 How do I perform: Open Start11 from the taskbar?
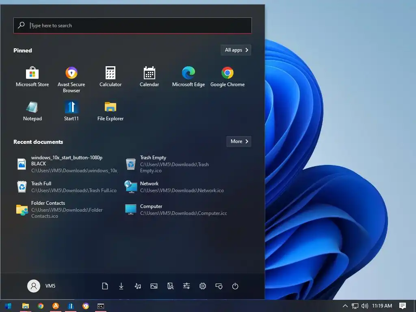(x=71, y=306)
